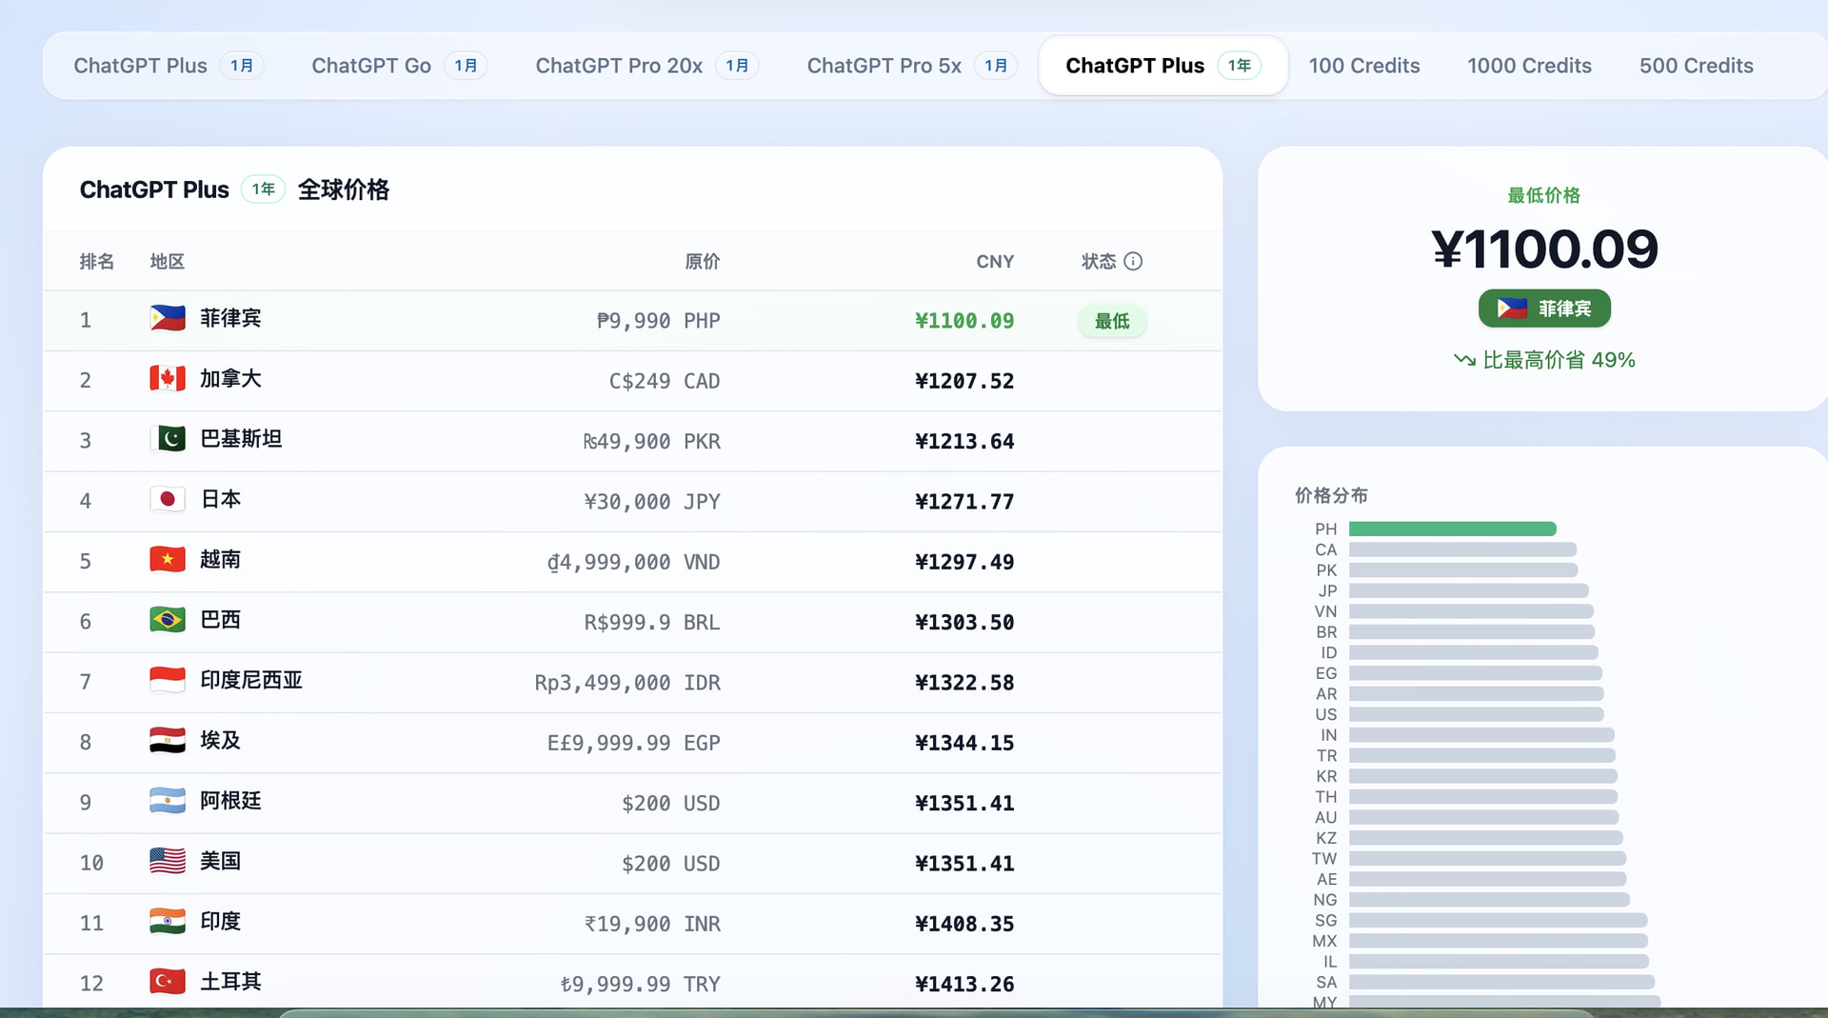Click the Turkey flag icon
This screenshot has height=1018, width=1828.
click(x=168, y=981)
